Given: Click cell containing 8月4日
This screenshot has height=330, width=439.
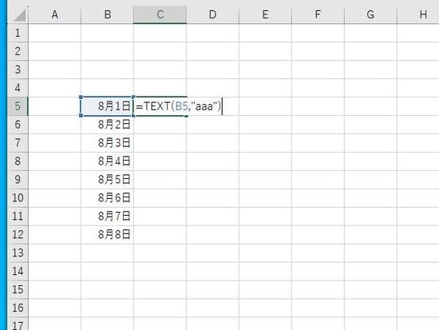Looking at the screenshot, I should [x=108, y=161].
